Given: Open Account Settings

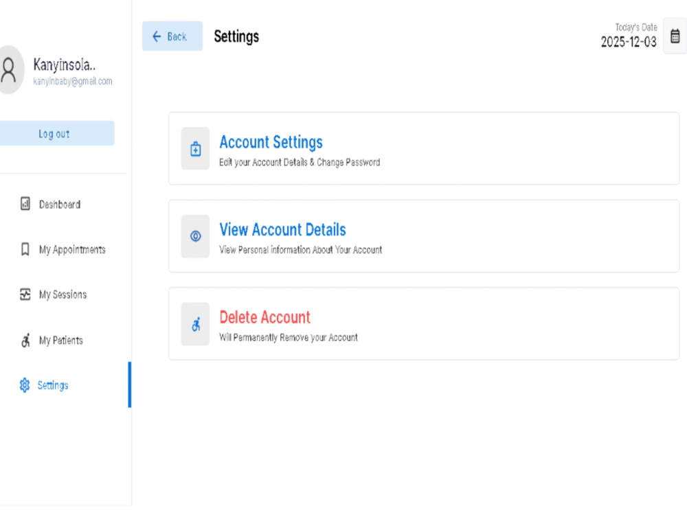Looking at the screenshot, I should coord(424,148).
